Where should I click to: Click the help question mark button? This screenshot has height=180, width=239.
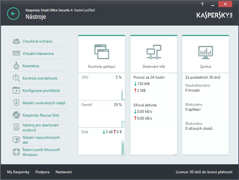202,4
